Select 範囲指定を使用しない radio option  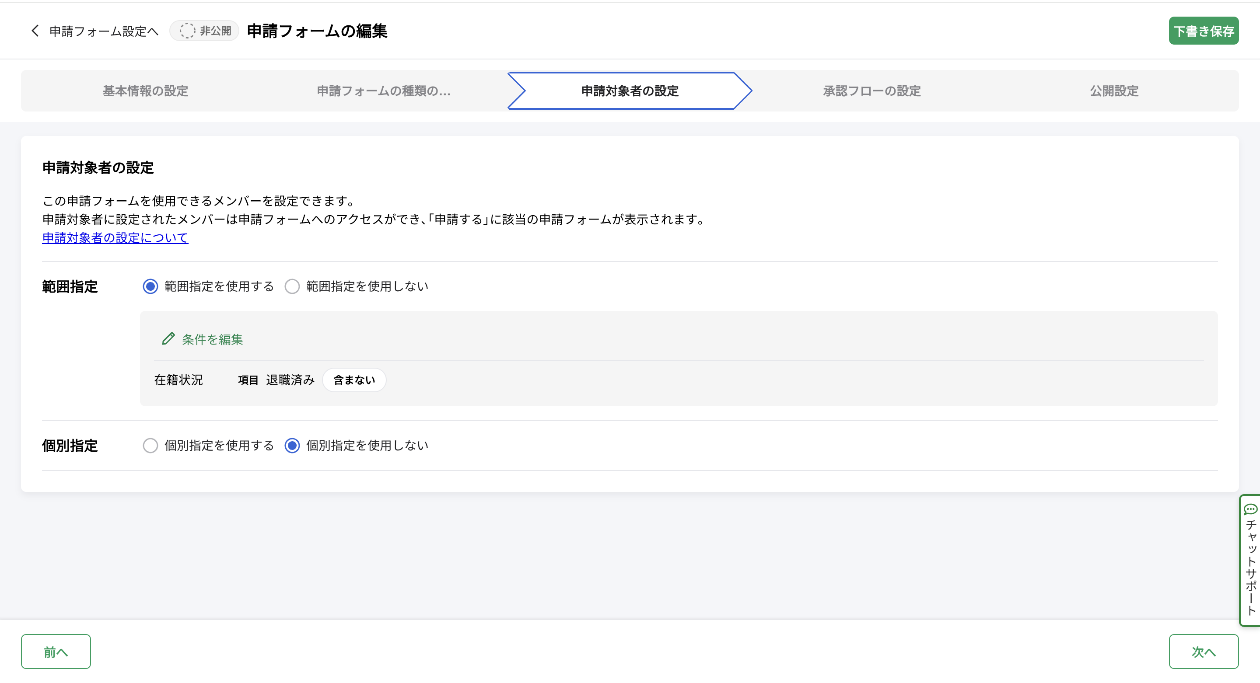pos(292,286)
